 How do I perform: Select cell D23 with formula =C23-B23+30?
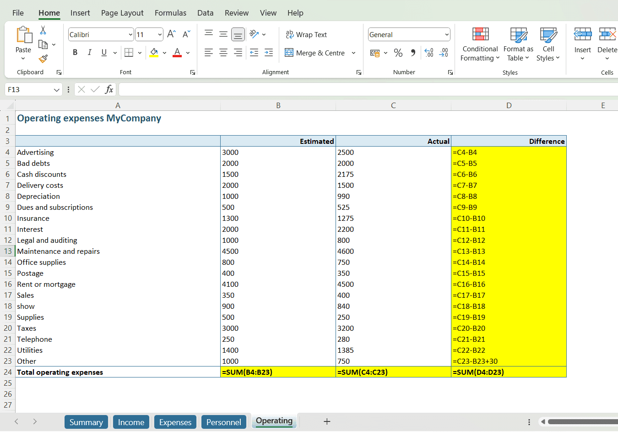pos(508,361)
